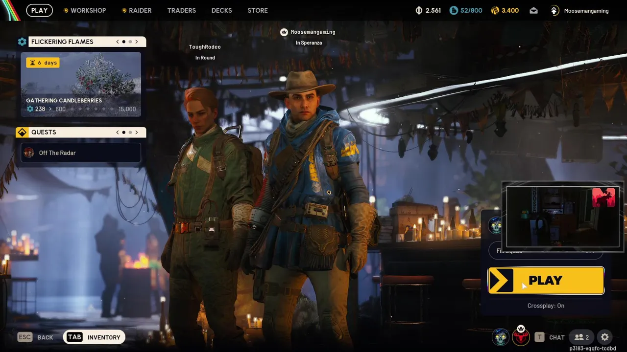Click the yellow Quests header icon
Screen dimensions: 627x352
pyautogui.click(x=22, y=132)
